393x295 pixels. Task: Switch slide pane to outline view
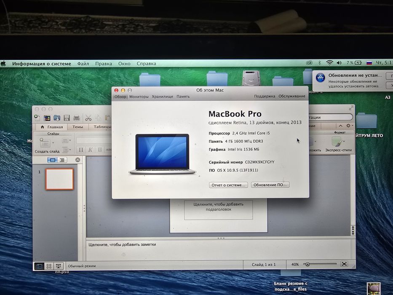coord(62,160)
